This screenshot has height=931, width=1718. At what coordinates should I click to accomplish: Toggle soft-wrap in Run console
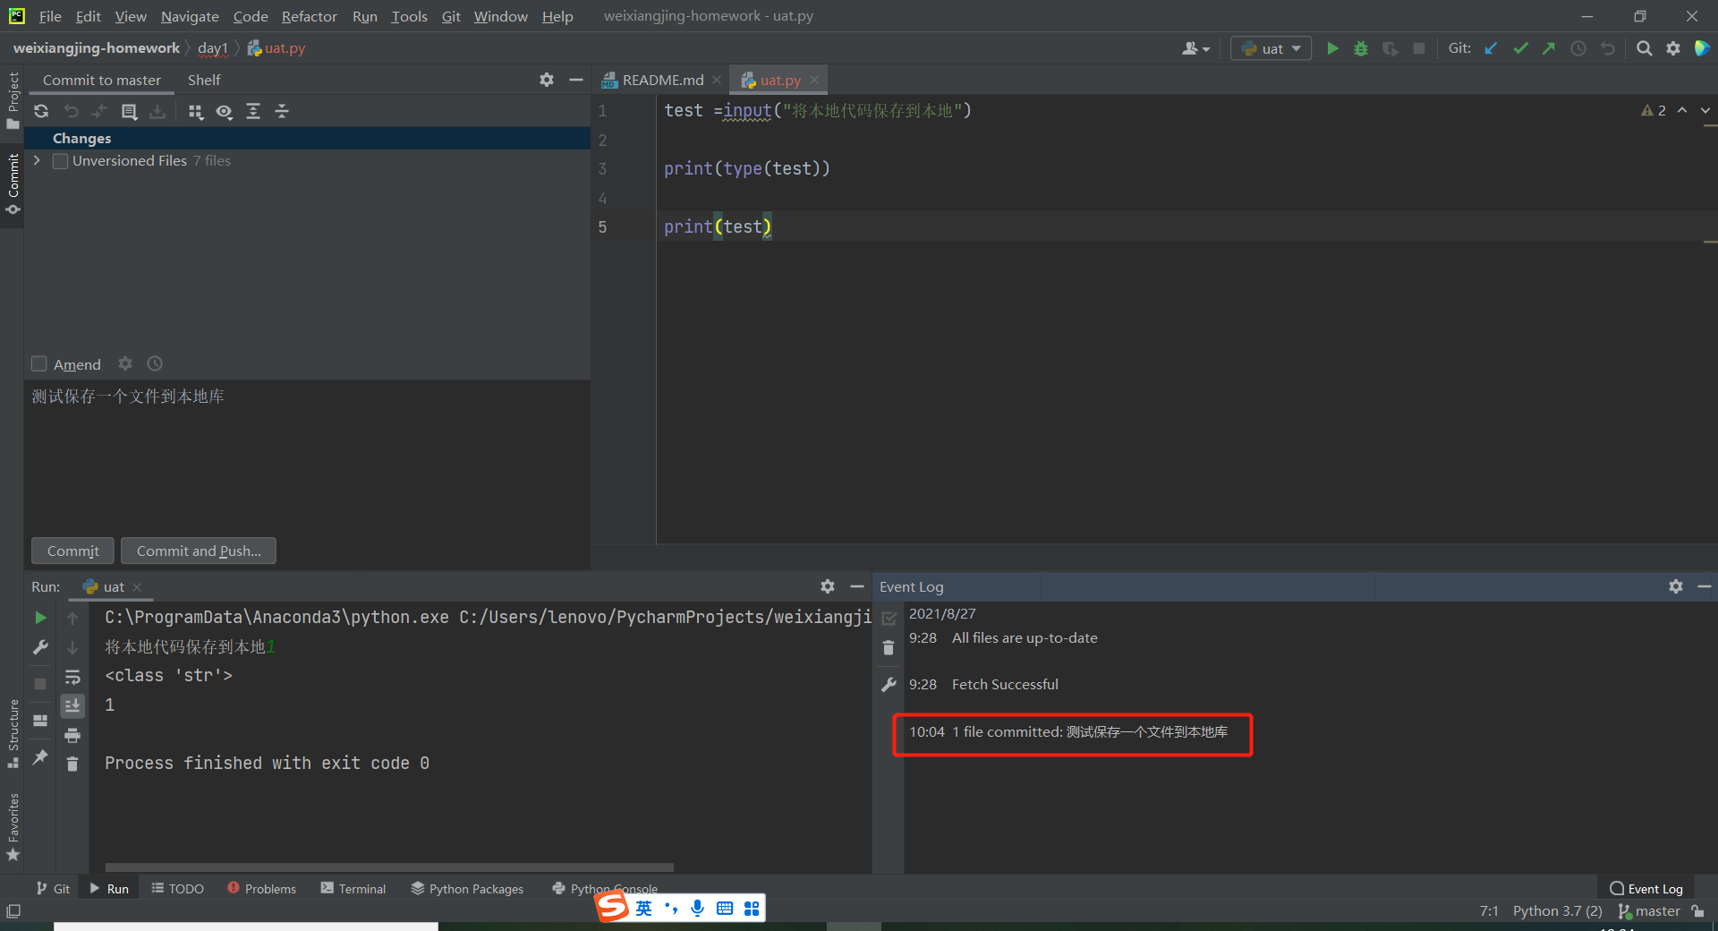pyautogui.click(x=72, y=677)
